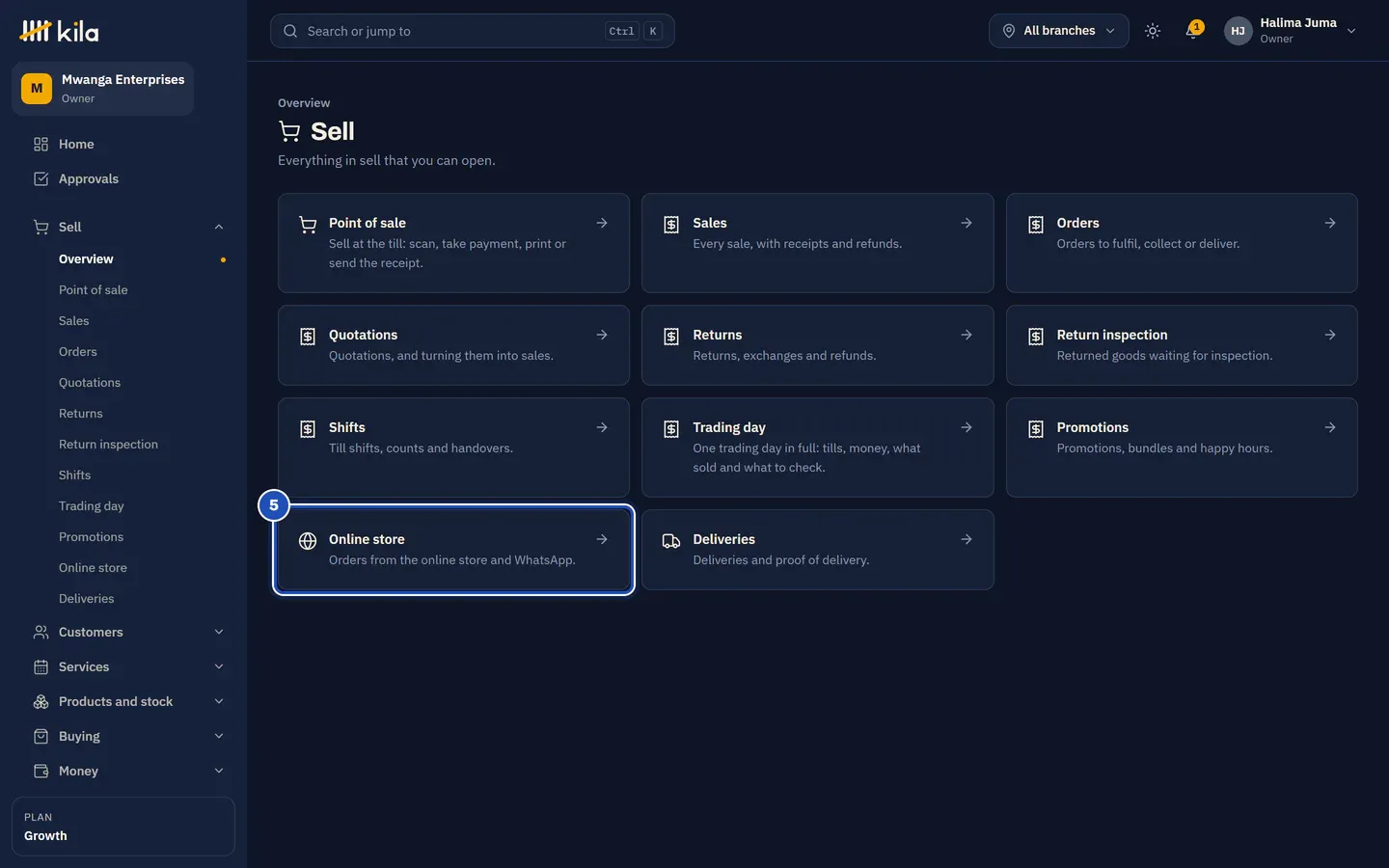Expand the Services sidebar section
Viewport: 1389px width, 868px height.
click(x=219, y=666)
